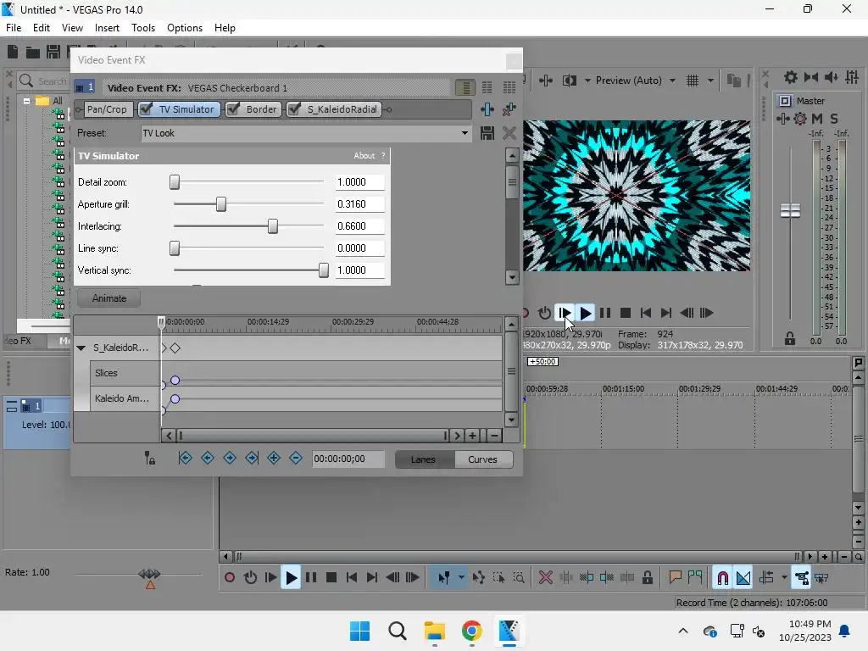Select the Zoom Edit tool

(x=519, y=577)
